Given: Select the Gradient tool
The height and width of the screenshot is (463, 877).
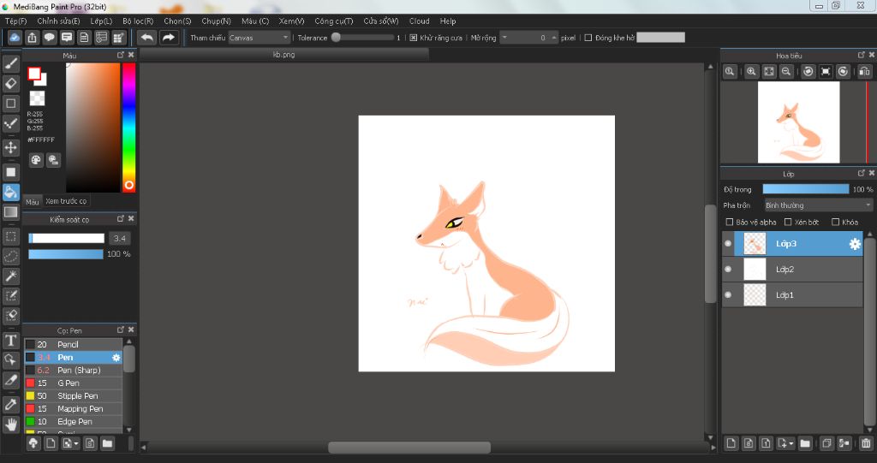Looking at the screenshot, I should point(10,212).
